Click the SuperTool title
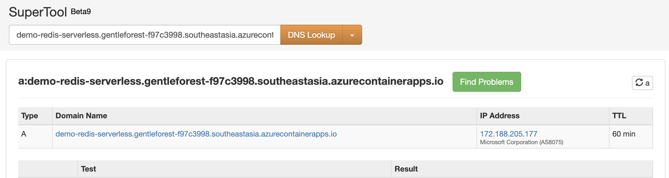Screen dimensions: 669x178 tap(38, 12)
